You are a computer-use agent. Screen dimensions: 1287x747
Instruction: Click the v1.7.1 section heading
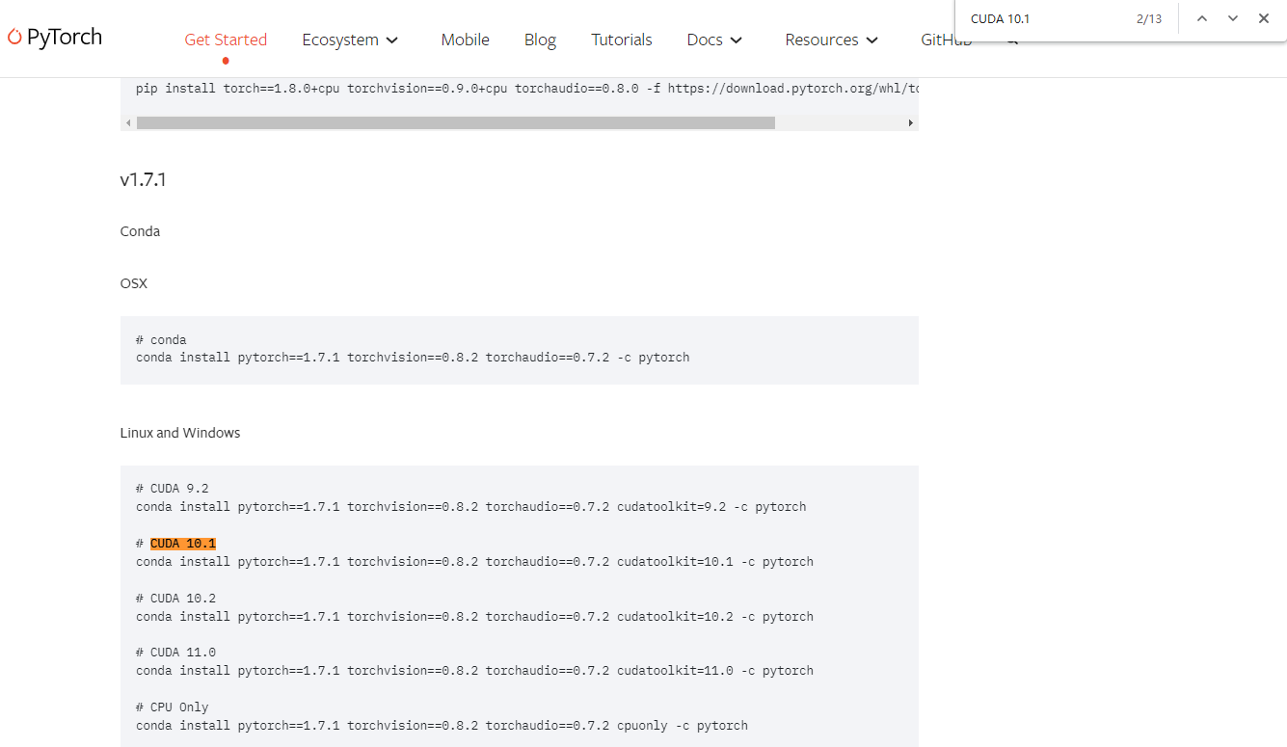pos(143,179)
